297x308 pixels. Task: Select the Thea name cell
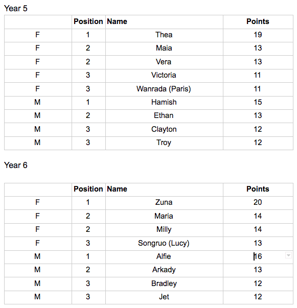click(x=164, y=35)
